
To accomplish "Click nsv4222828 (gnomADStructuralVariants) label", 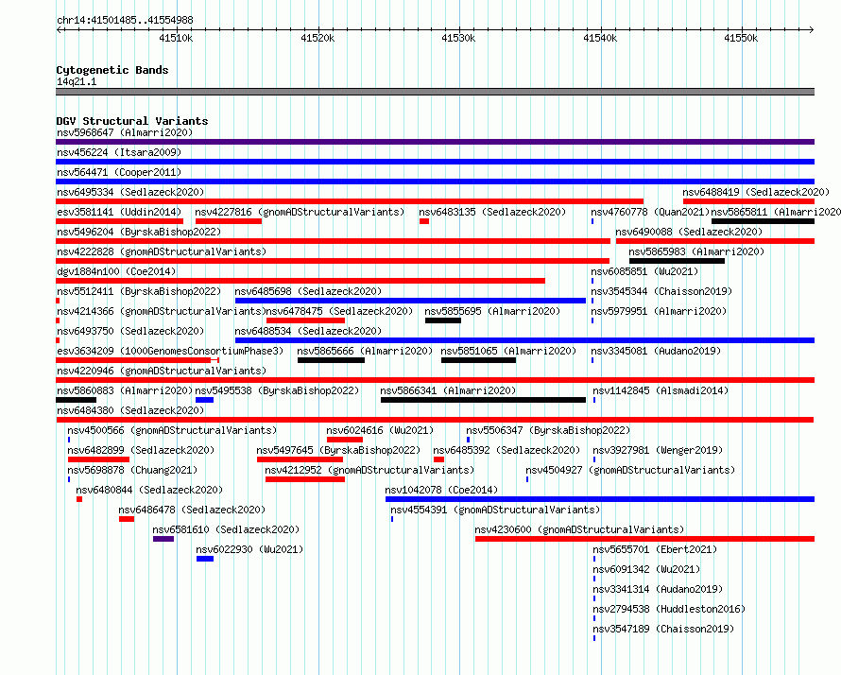I will click(x=162, y=251).
